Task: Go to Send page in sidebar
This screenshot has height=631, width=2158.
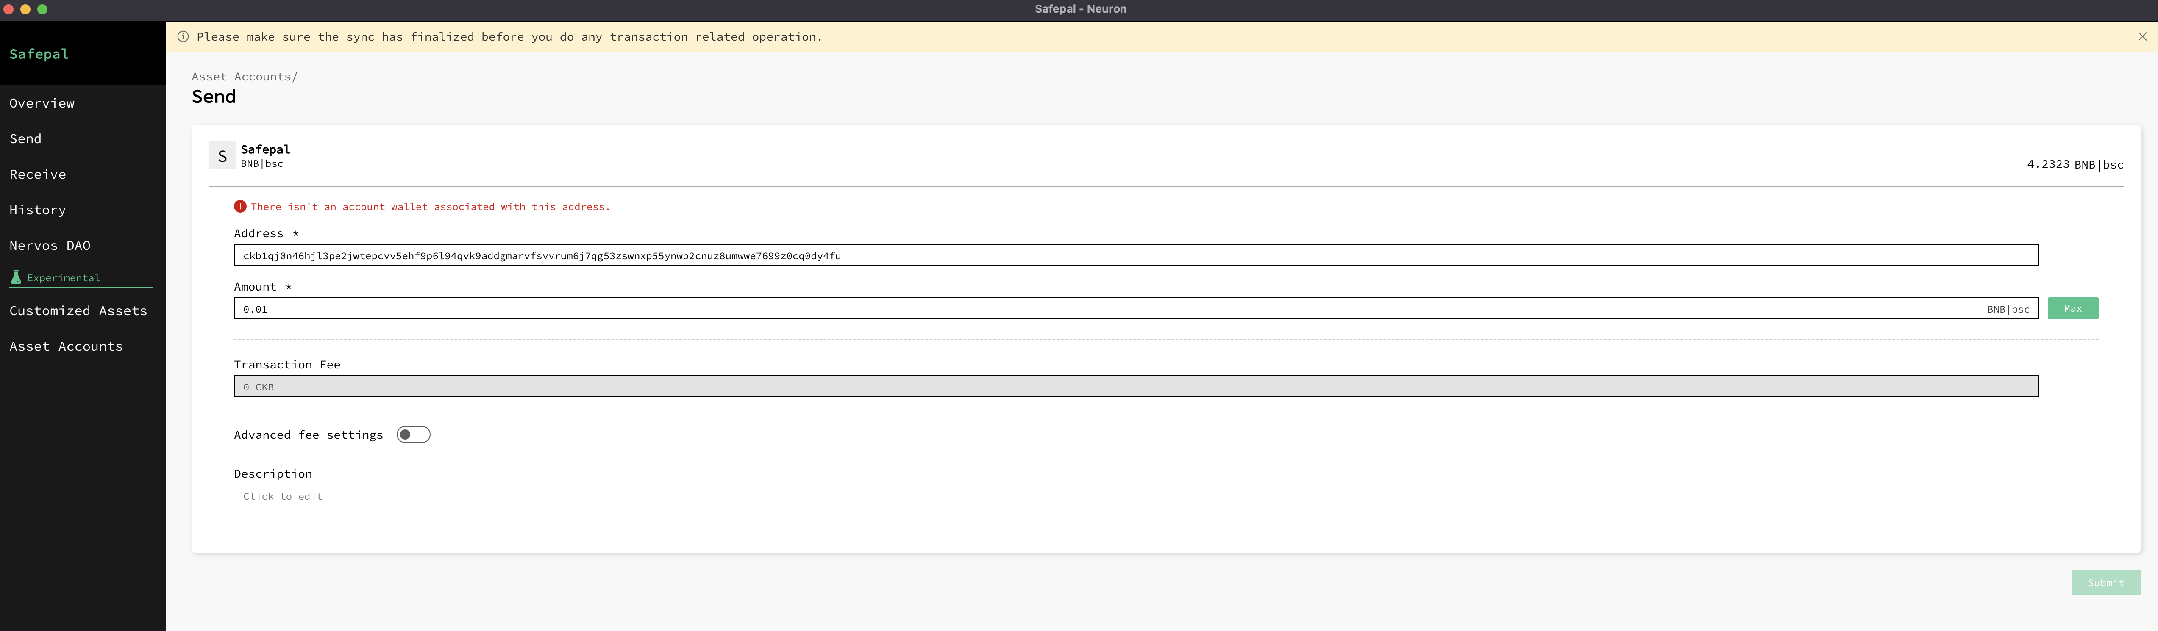Action: pos(25,139)
